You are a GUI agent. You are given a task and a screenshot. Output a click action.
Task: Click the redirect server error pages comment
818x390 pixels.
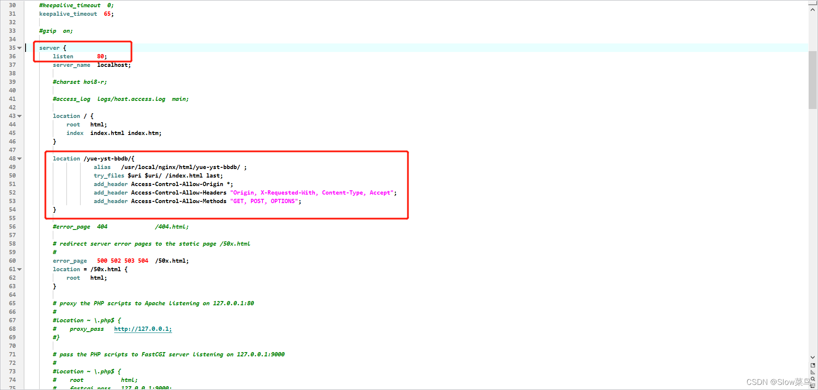[151, 244]
